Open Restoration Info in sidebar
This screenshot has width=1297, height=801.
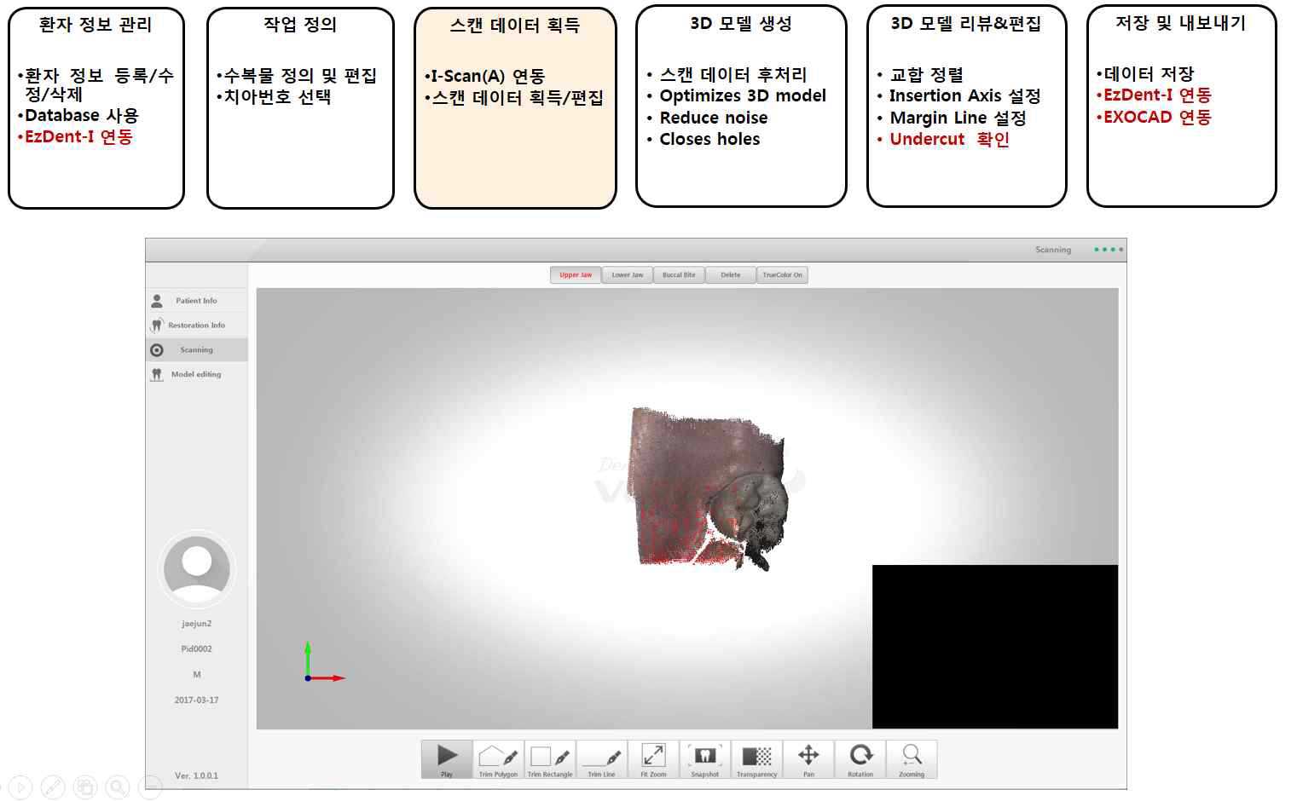coord(196,326)
